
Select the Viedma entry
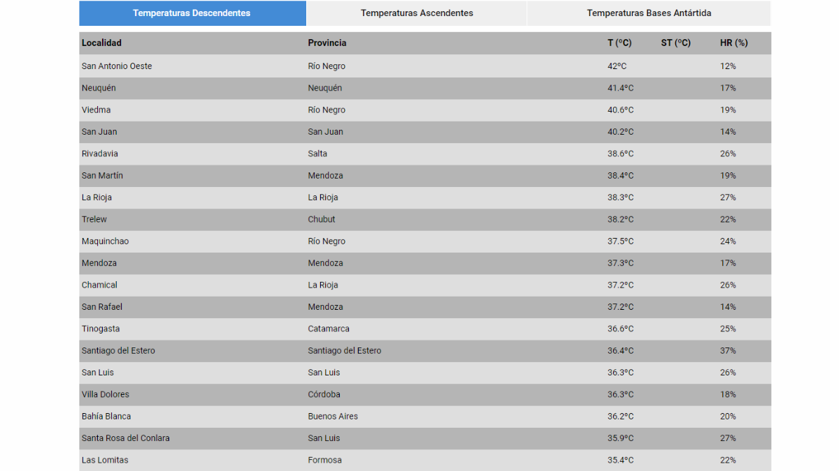280,110
